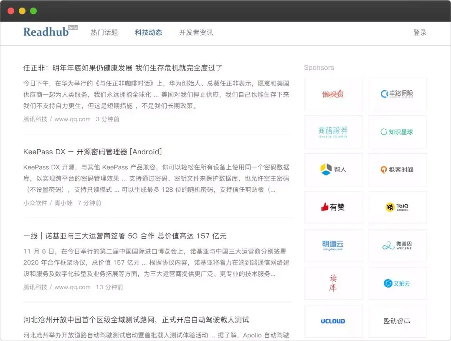Viewport: 451px width, 341px height.
Task: Click the 懒投资 sponsor logo
Action: [x=333, y=94]
